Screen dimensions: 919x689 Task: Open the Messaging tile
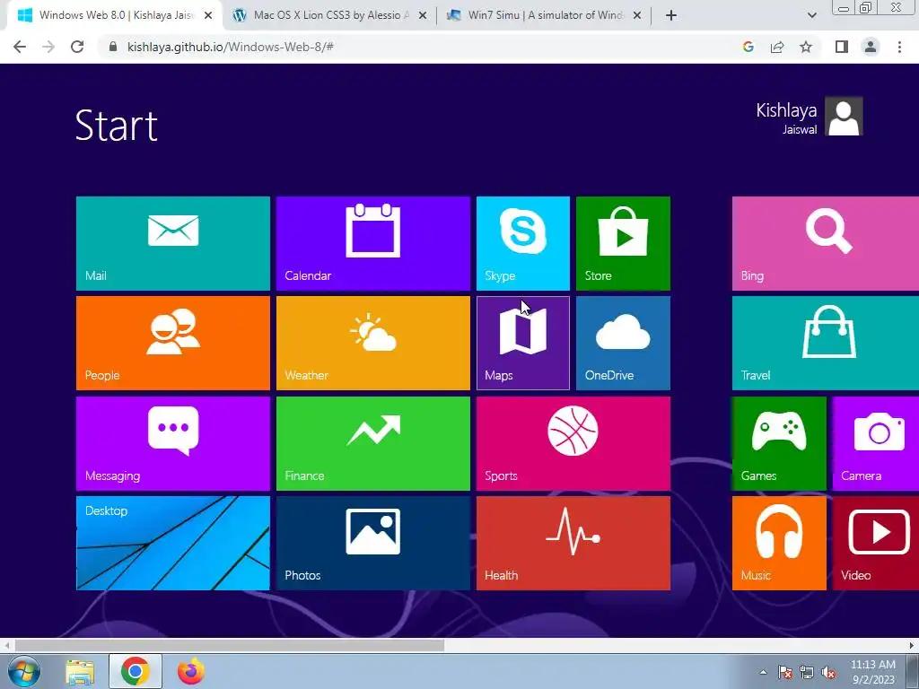coord(173,443)
